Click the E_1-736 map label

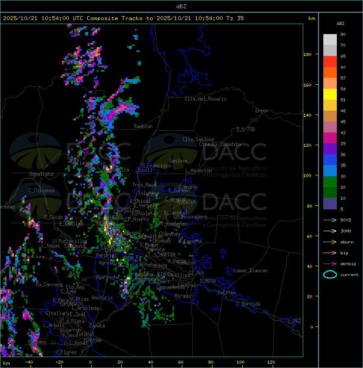pos(246,129)
